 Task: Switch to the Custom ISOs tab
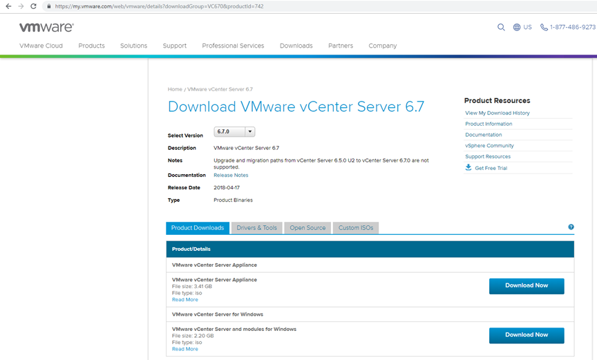point(356,228)
